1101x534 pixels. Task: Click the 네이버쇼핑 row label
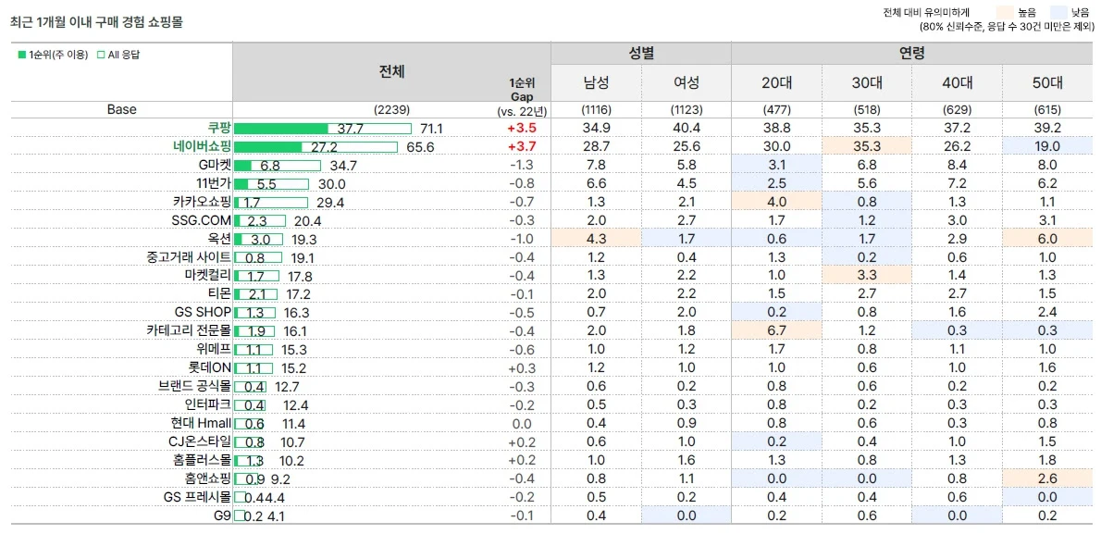[203, 146]
